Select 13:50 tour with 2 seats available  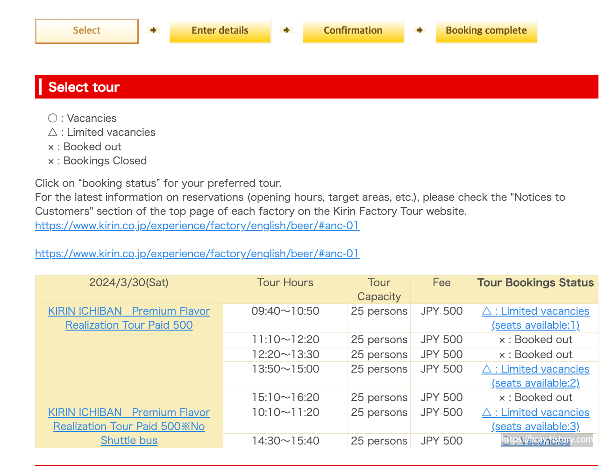[x=535, y=376]
